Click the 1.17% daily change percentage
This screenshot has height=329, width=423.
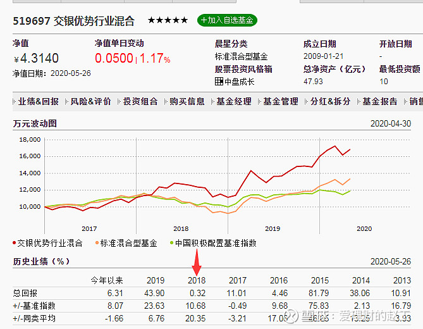click(155, 58)
